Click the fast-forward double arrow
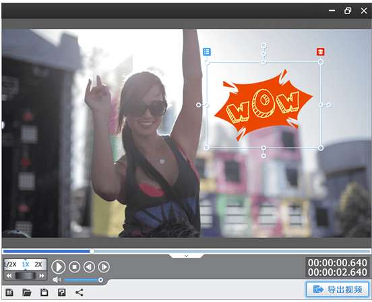372x302 pixels. click(42, 276)
